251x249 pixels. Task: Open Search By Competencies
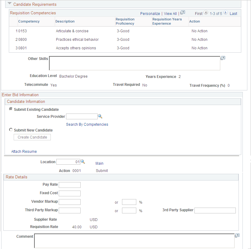point(87,124)
